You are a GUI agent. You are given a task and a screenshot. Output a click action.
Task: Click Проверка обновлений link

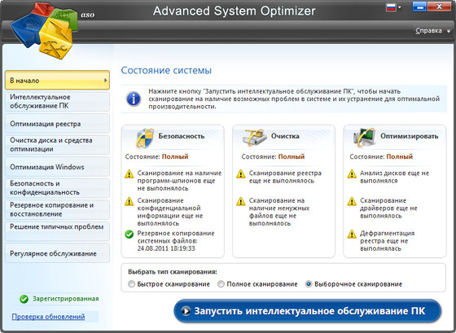pyautogui.click(x=48, y=317)
